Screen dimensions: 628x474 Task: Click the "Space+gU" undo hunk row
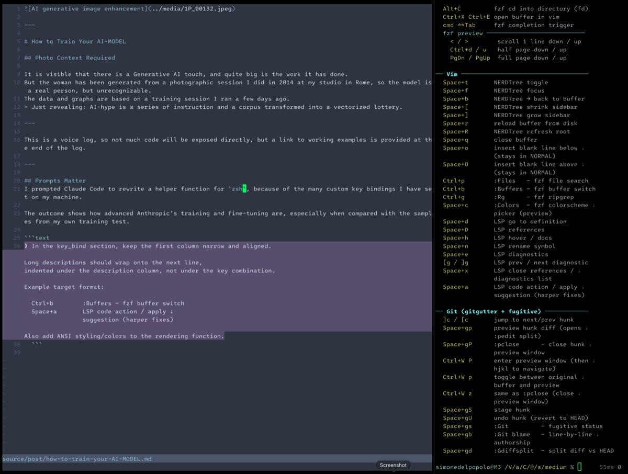[515, 418]
